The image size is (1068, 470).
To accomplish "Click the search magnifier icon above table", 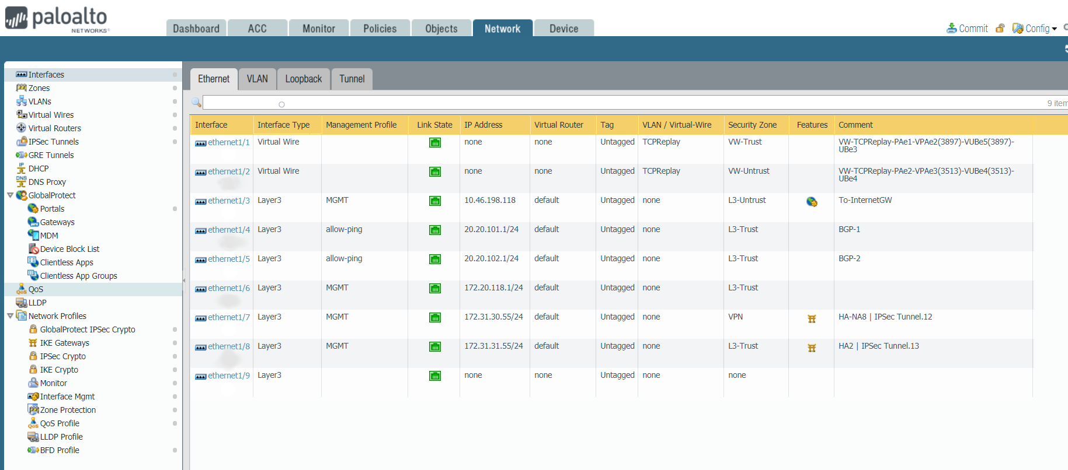I will (196, 103).
